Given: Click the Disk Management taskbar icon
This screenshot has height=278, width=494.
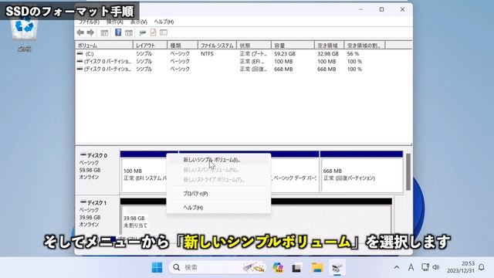Looking at the screenshot, I should (x=337, y=267).
